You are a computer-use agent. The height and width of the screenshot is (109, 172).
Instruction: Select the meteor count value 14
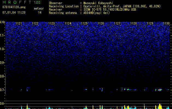[x=40, y=13]
